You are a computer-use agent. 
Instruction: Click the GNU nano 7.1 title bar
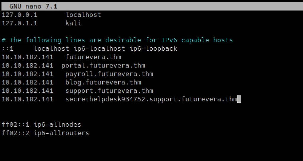tap(152, 6)
